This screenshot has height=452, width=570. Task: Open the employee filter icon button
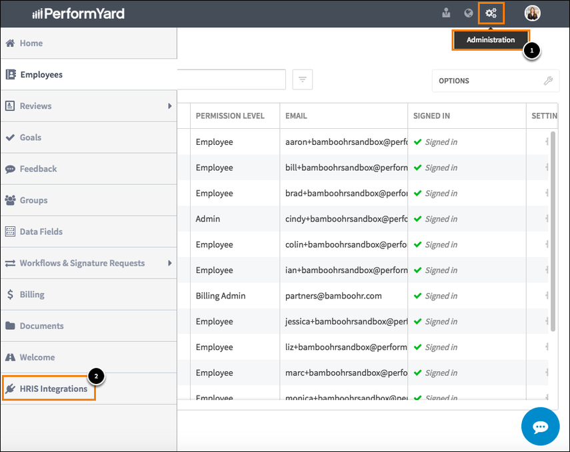point(303,79)
